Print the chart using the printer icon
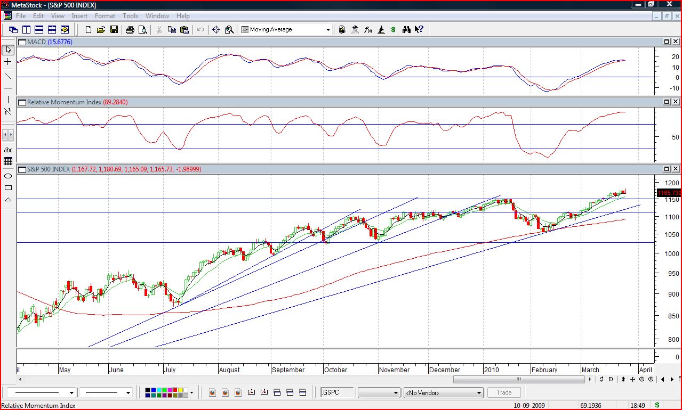The width and height of the screenshot is (682, 410). pyautogui.click(x=130, y=30)
